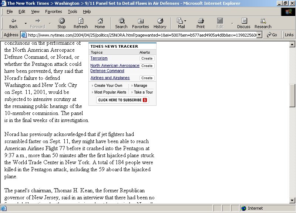This screenshot has width=296, height=213.
Task: Open the Research toolbar button
Action: 263,23
